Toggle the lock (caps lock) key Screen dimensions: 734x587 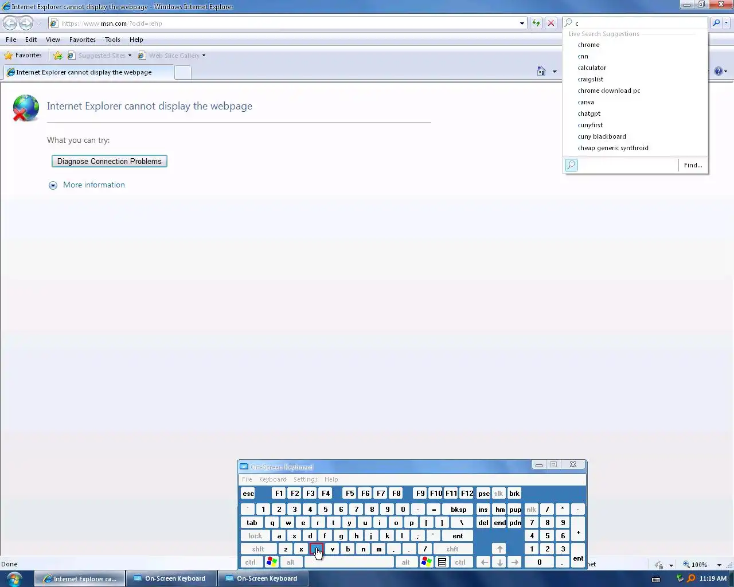point(255,536)
